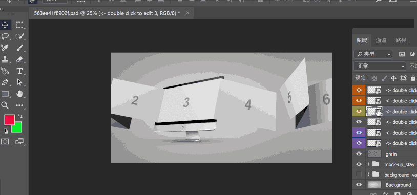Click the panel numbered 4 on canvas
The image size is (417, 195).
(248, 105)
